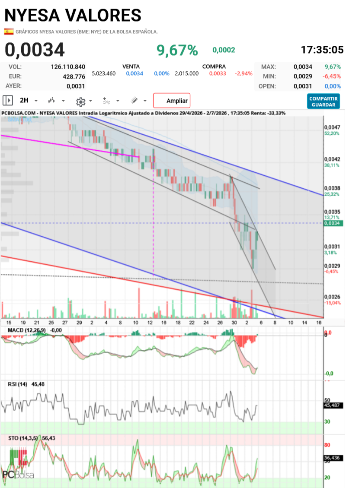Open the chart settings gear icon
This screenshot has width=346, height=488.
(80, 101)
